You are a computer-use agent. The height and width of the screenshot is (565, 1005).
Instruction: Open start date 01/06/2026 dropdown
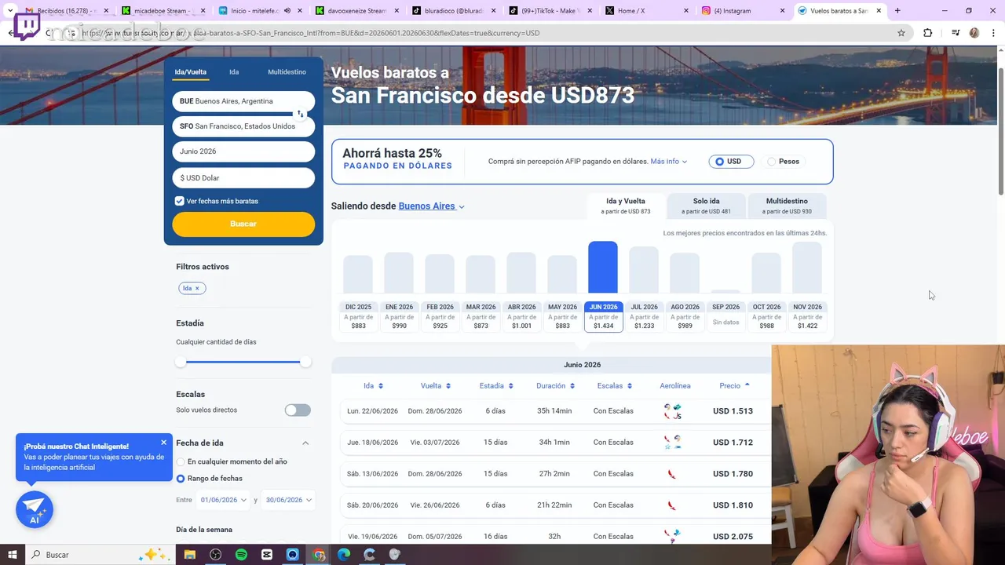pyautogui.click(x=223, y=500)
